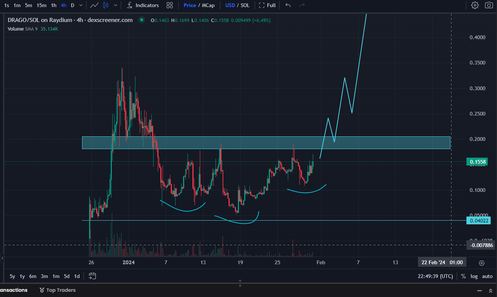Open chart settings with the gear icon
The image size is (497, 297).
(475, 5)
